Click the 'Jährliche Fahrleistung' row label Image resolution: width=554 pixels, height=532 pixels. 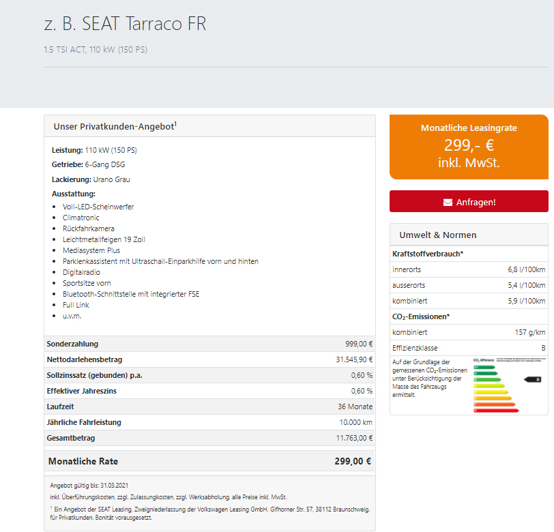click(x=84, y=422)
